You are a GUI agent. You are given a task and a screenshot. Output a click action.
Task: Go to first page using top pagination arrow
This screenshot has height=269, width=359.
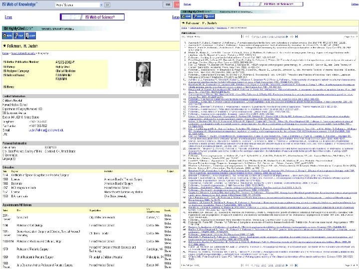click(242, 36)
